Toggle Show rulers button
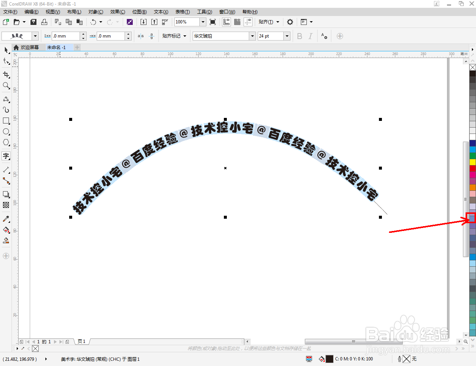 click(x=226, y=22)
